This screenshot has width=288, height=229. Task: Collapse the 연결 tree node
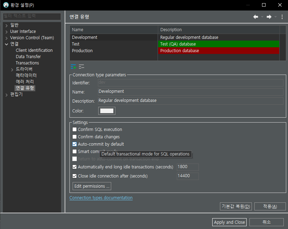6,44
